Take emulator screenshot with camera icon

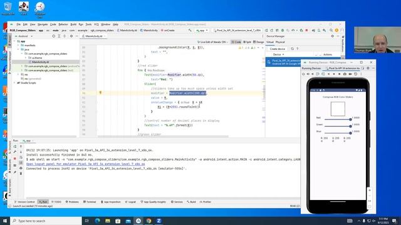pyautogui.click(x=345, y=74)
